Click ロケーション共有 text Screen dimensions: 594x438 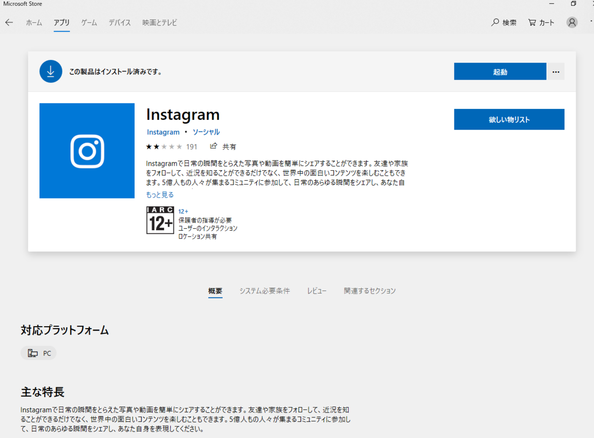pyautogui.click(x=198, y=237)
